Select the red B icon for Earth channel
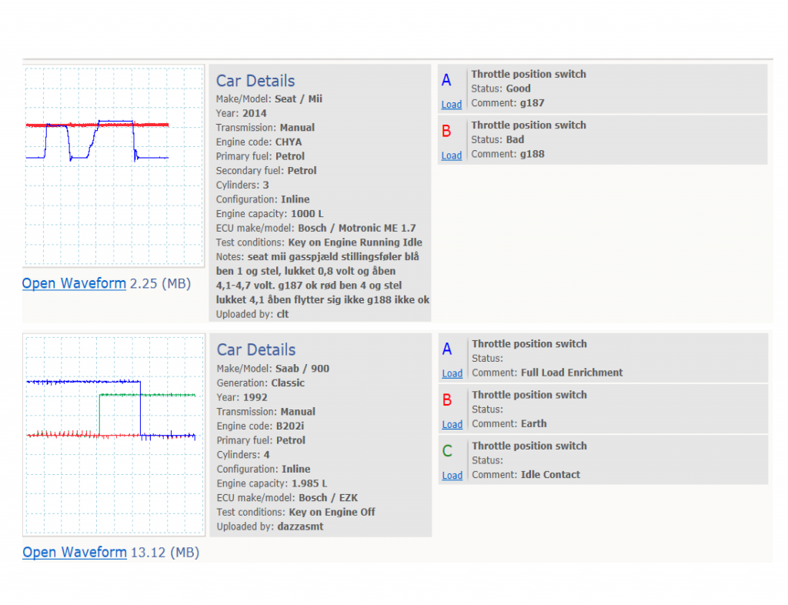Image resolution: width=788 pixels, height=605 pixels. [447, 400]
